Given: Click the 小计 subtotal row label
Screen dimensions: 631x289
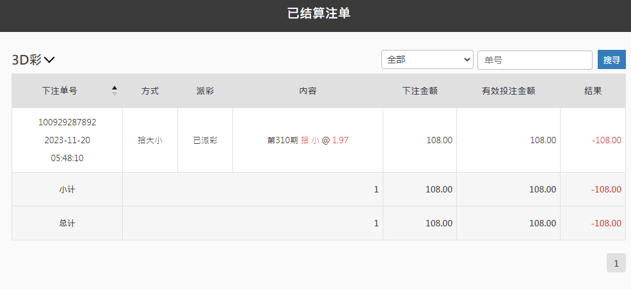Looking at the screenshot, I should pyautogui.click(x=67, y=189).
